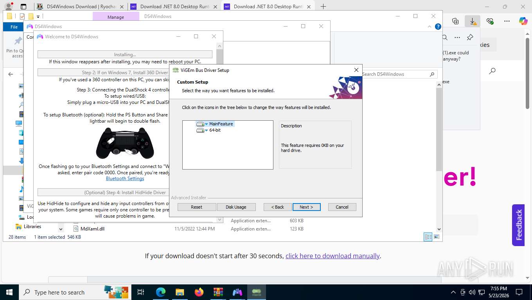Select the Manage ribbon tab in Explorer
Viewport: 532px width, 300px height.
(x=116, y=17)
